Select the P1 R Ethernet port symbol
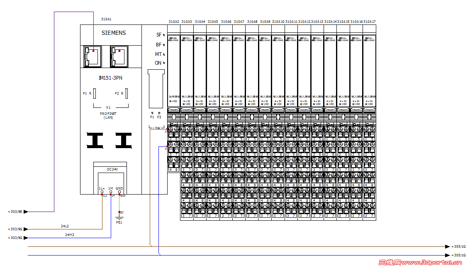 point(94,93)
